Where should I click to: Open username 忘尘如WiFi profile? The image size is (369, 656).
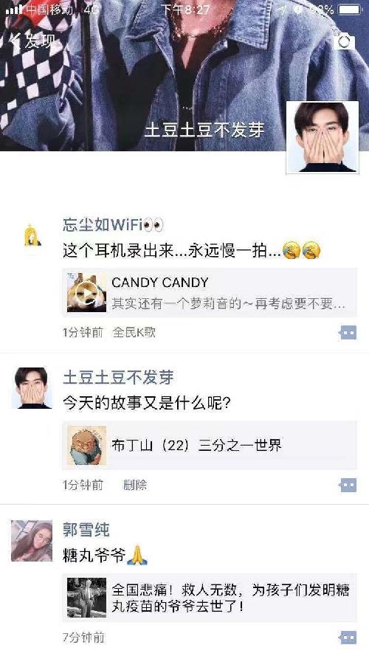pos(113,225)
